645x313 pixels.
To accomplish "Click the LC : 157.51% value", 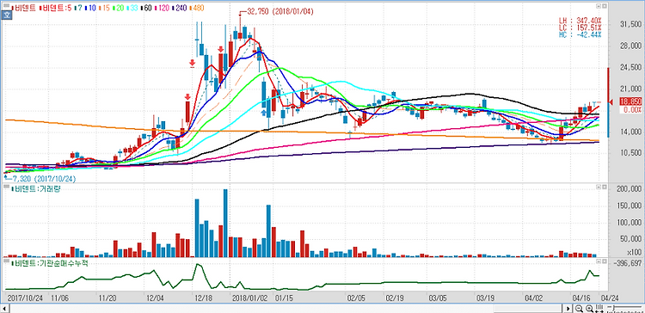I will [x=580, y=28].
